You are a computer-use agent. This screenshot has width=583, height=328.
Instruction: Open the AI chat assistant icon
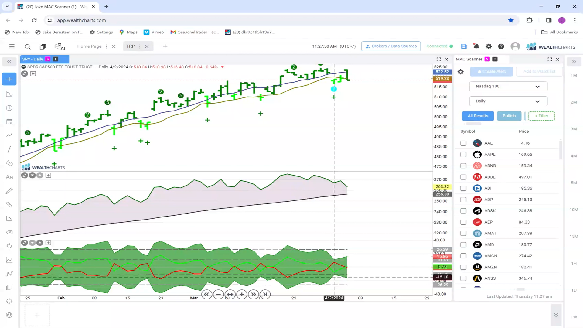pos(60,46)
